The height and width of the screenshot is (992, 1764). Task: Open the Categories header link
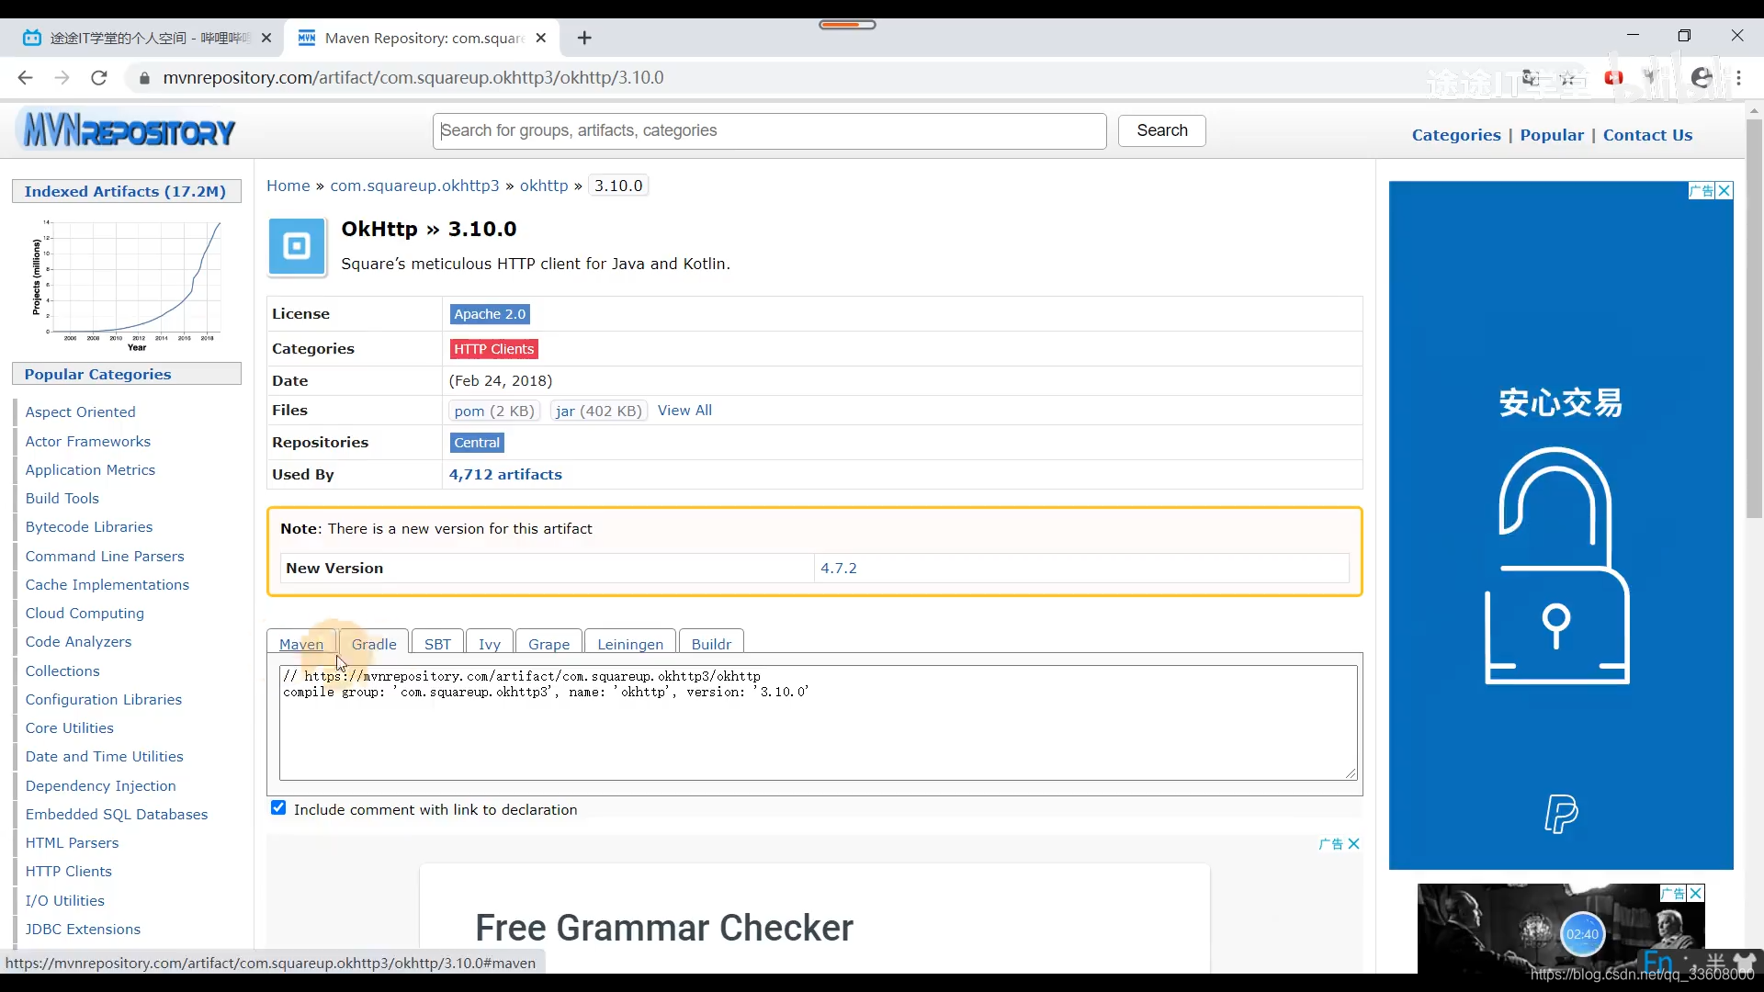[x=1456, y=135]
